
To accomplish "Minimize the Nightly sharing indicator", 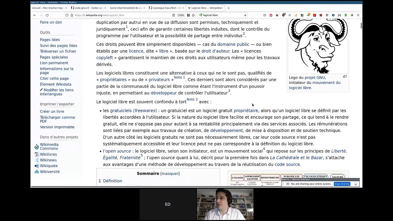I will (356, 184).
